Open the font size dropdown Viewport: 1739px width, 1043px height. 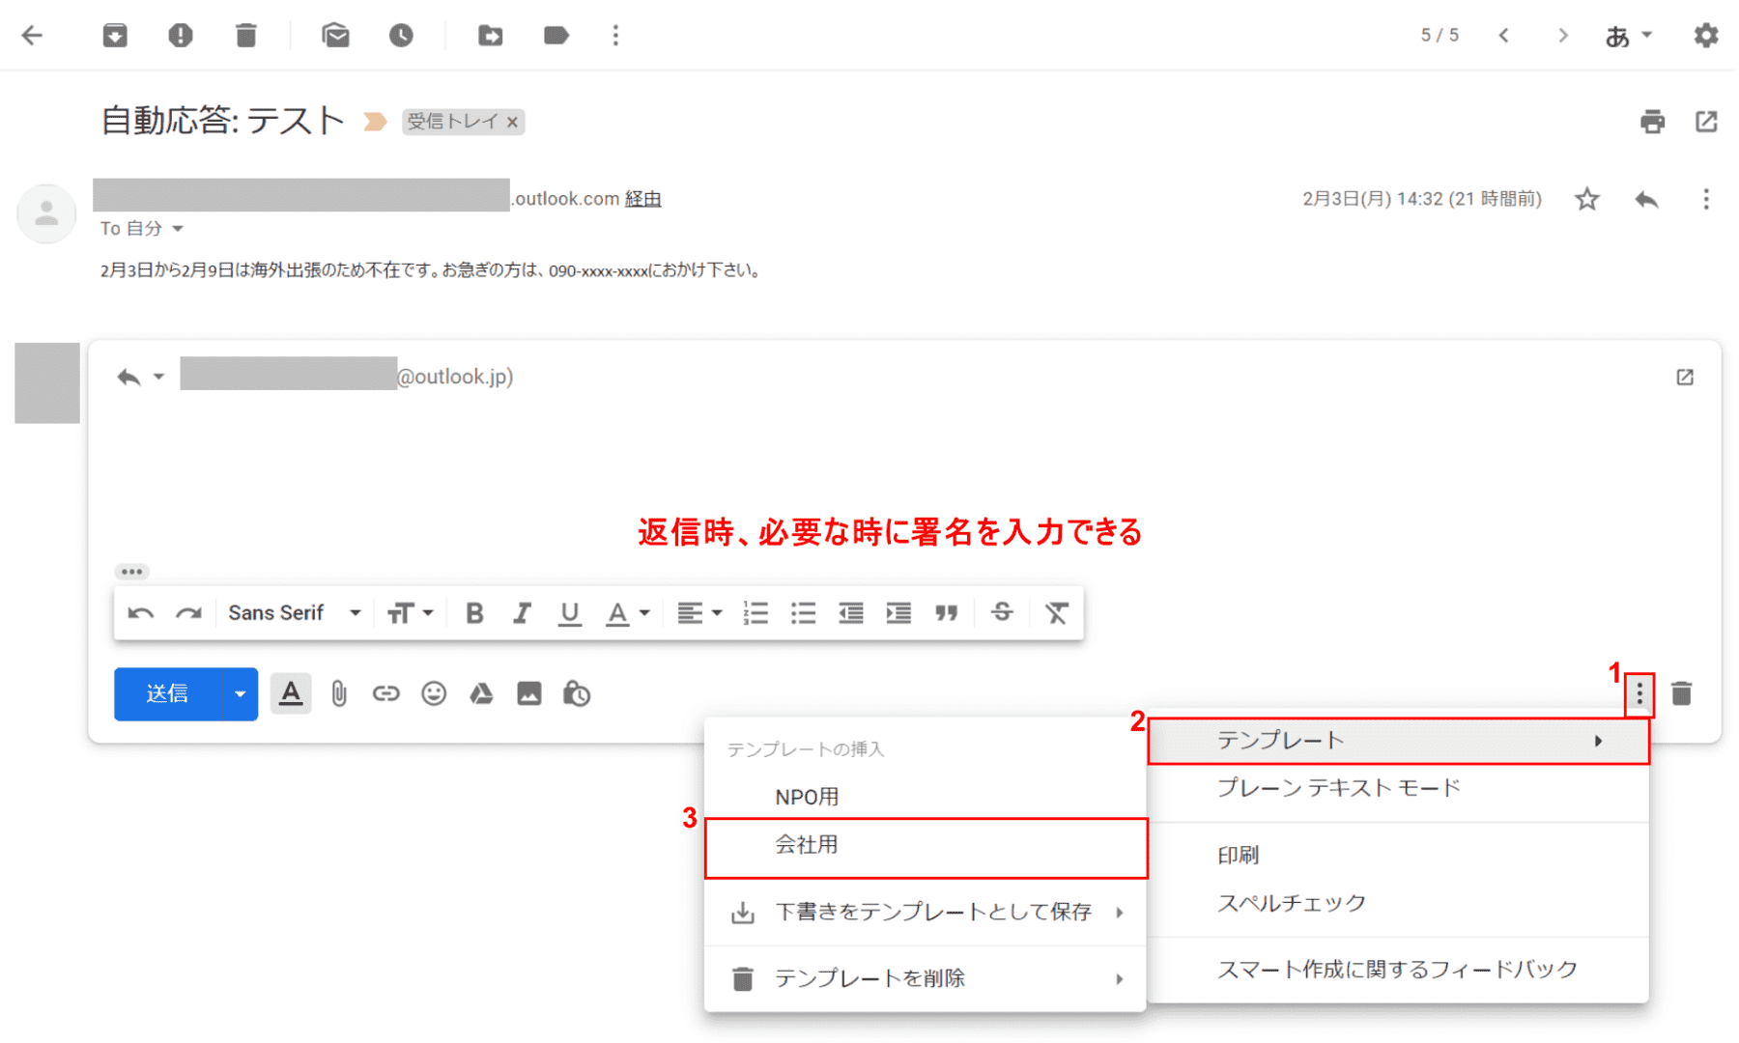click(410, 613)
